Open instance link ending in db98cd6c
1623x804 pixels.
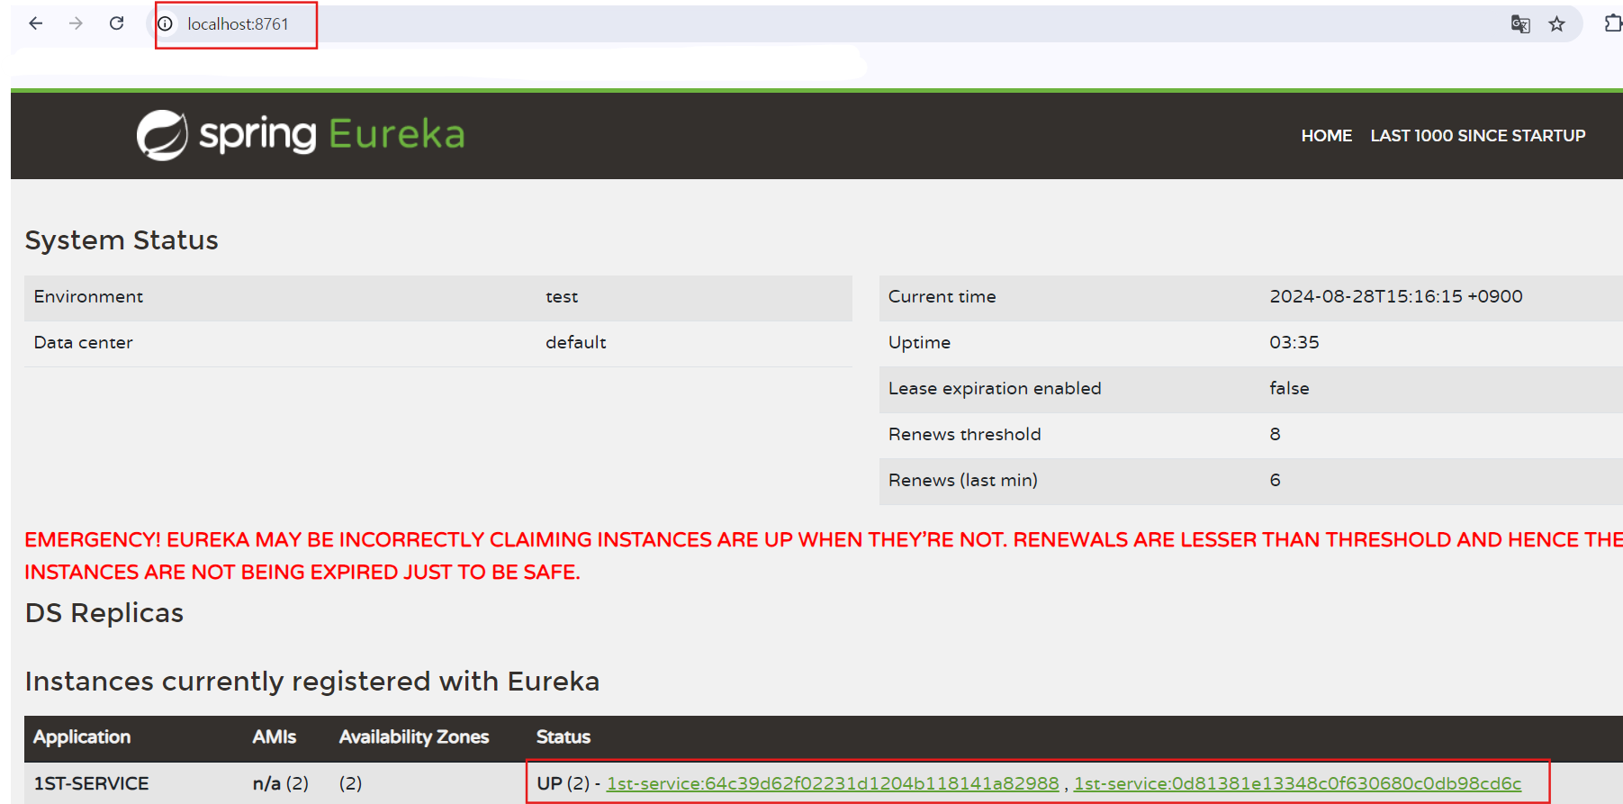tap(1297, 783)
